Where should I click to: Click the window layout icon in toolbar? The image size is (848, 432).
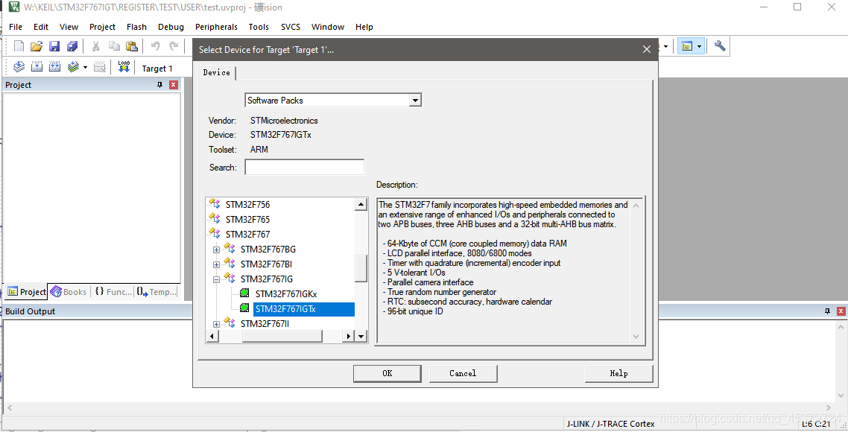tap(687, 46)
